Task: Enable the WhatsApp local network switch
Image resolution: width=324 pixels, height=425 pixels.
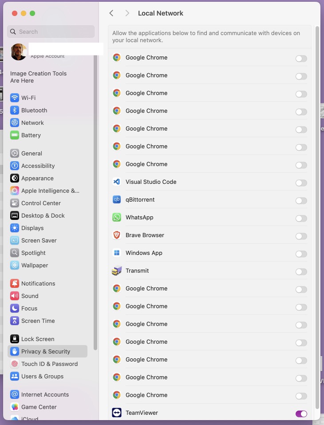Action: click(301, 218)
